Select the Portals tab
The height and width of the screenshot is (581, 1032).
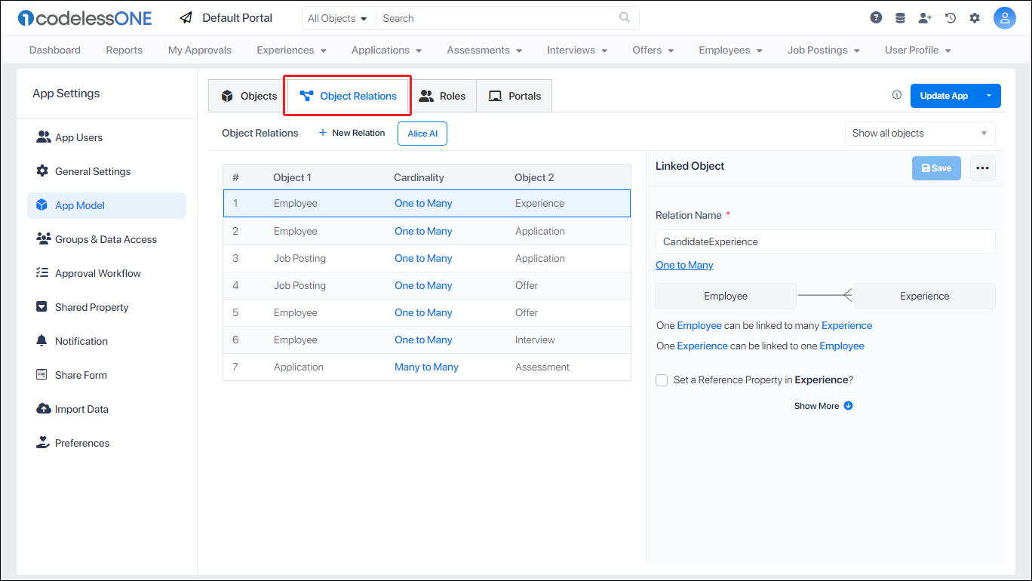[x=514, y=96]
